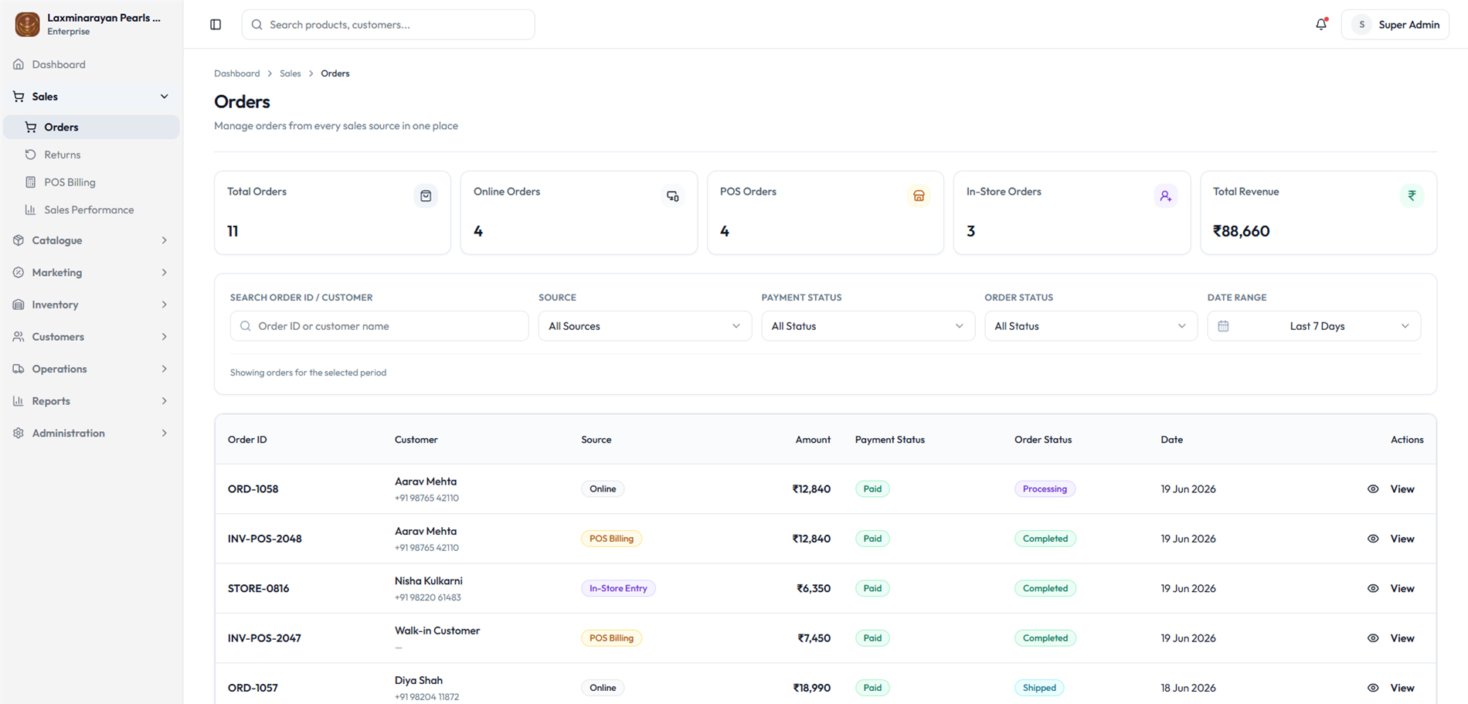
Task: Click the magnifier icon in top search bar
Action: tap(257, 25)
